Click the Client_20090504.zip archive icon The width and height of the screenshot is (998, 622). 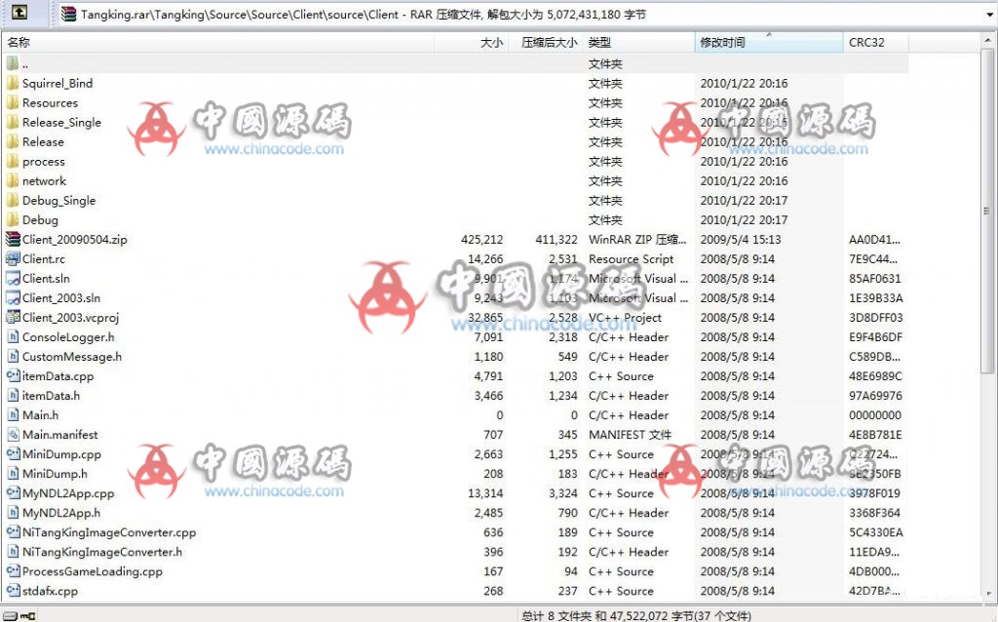(12, 240)
